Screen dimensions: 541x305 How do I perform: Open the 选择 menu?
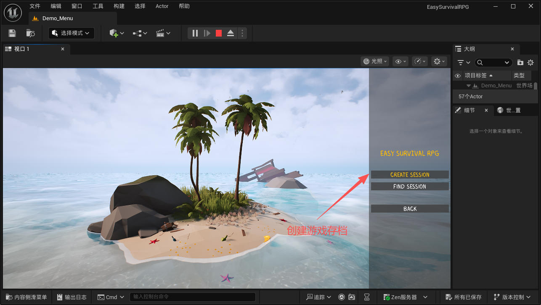coord(140,6)
